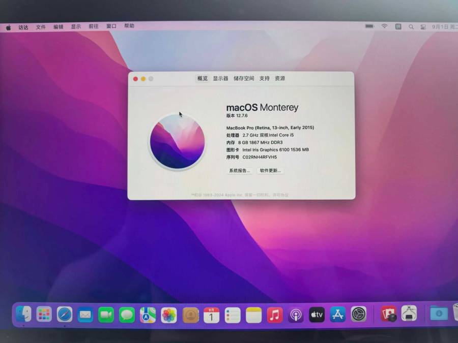Open Launchpad from the Dock
Screen dimensions: 458x343
pyautogui.click(x=44, y=315)
